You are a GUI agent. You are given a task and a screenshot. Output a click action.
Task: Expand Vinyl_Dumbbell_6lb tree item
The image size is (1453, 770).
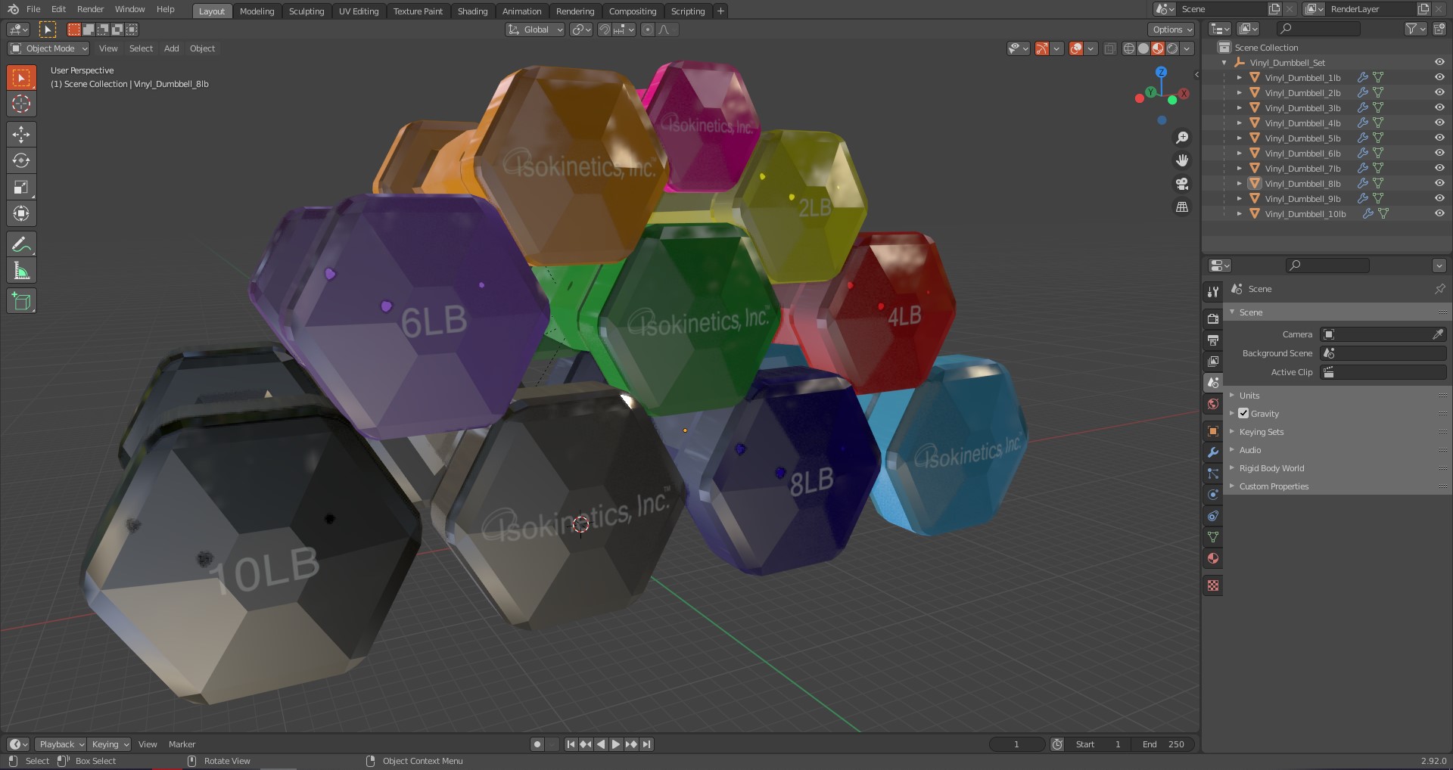tap(1239, 153)
